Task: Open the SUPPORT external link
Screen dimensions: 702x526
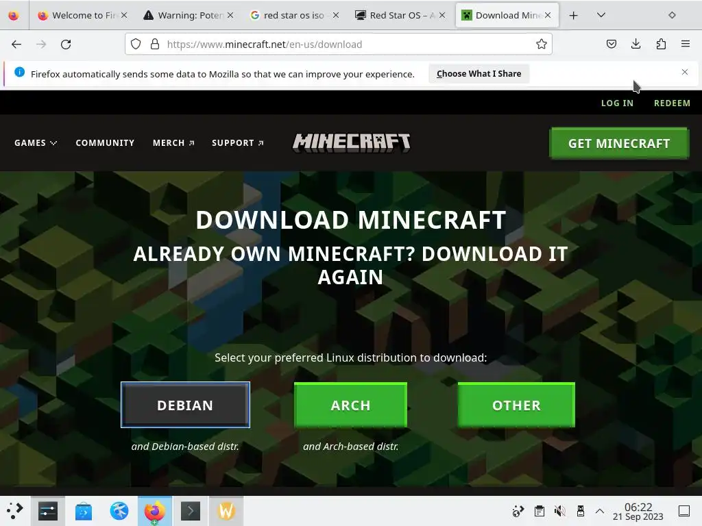Action: pos(238,143)
